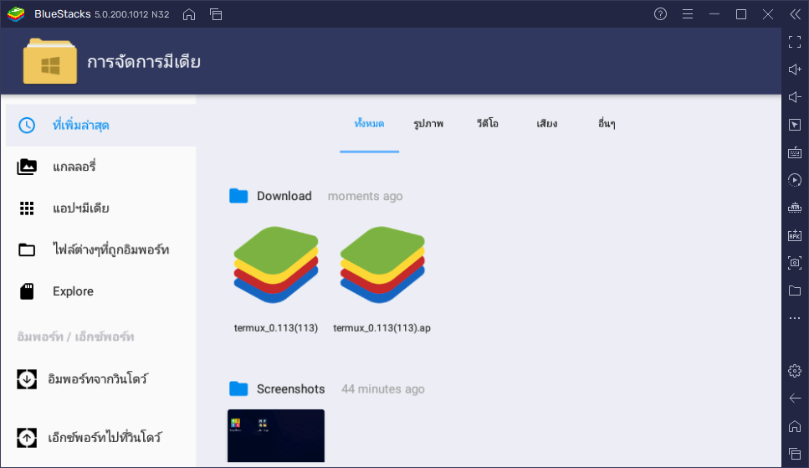Switch to the เสียง (audio) tab

click(547, 124)
